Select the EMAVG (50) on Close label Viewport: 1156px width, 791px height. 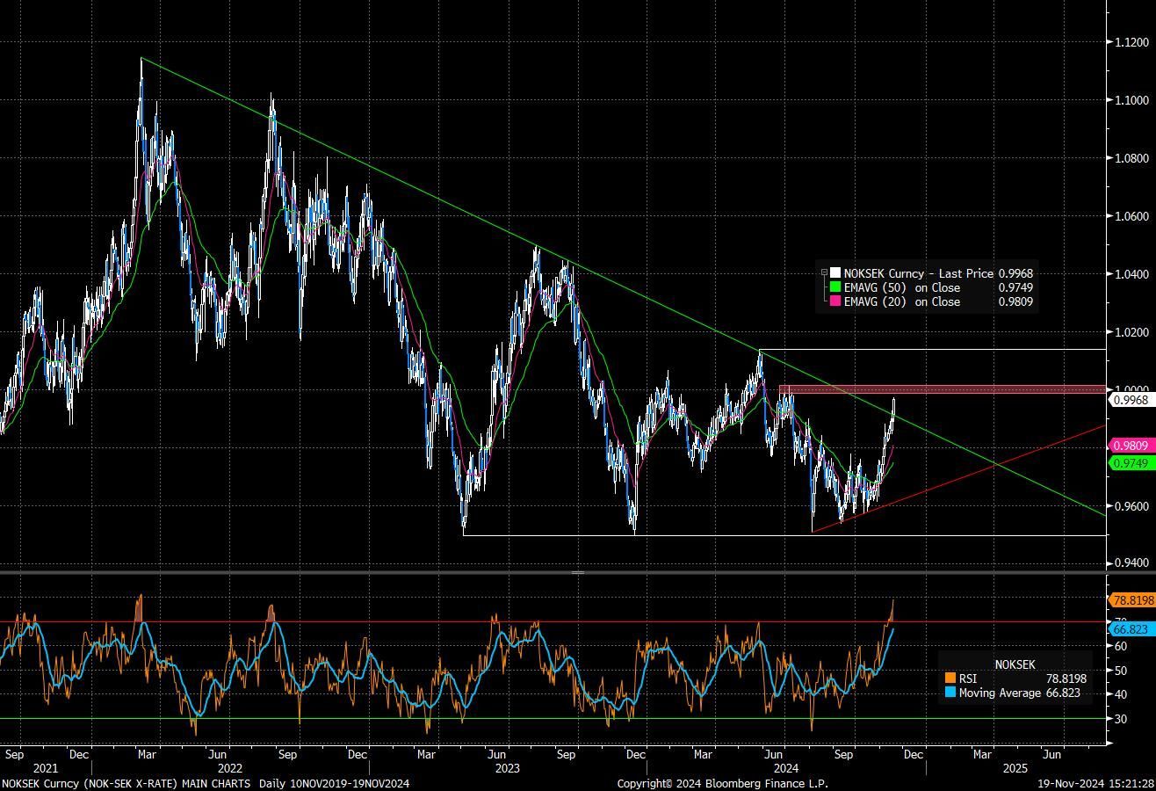[902, 287]
